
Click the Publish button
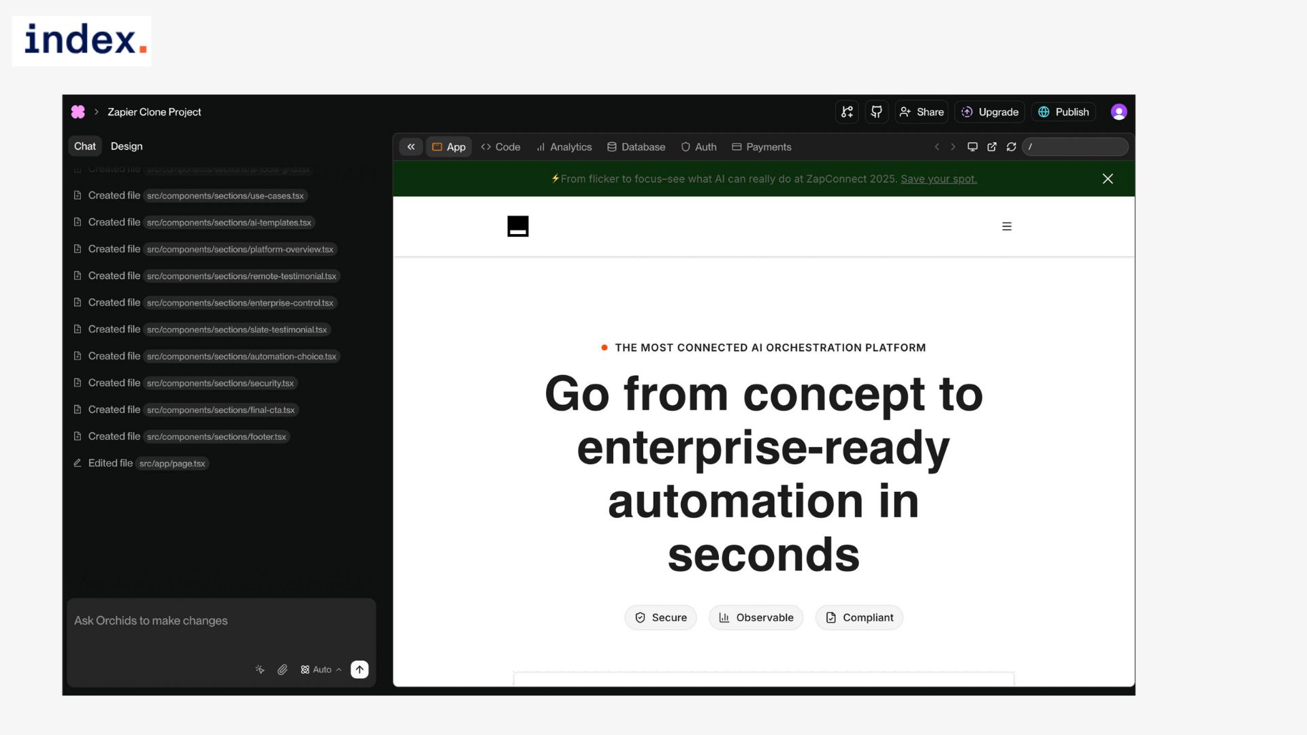point(1063,112)
